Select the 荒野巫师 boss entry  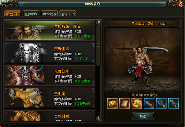coord(50,53)
